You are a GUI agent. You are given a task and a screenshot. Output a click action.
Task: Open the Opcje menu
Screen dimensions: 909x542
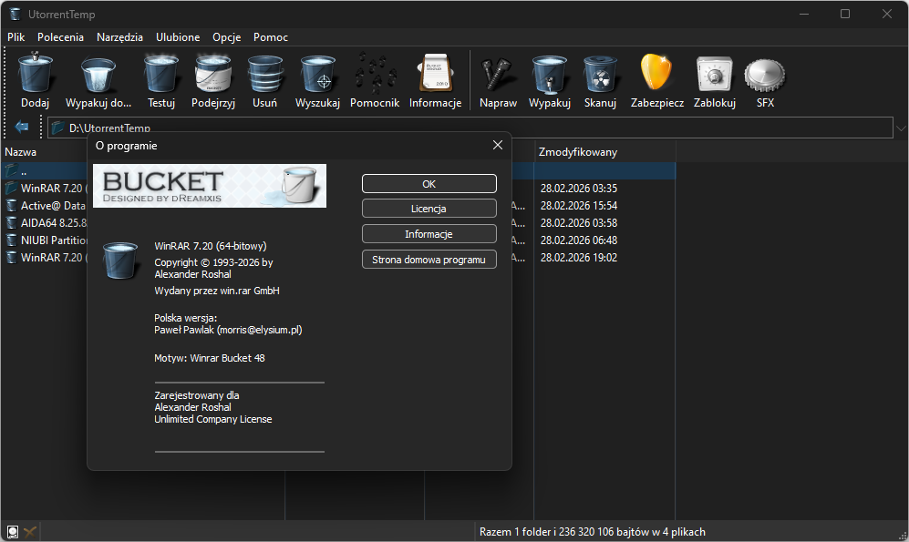(x=226, y=37)
